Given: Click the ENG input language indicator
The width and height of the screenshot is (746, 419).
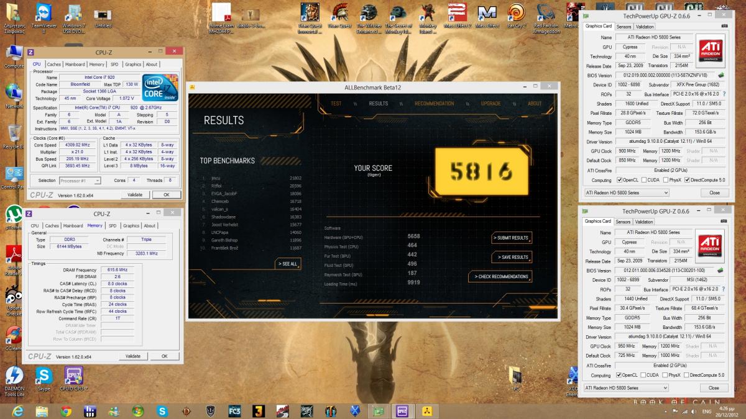Looking at the screenshot, I should click(x=706, y=411).
